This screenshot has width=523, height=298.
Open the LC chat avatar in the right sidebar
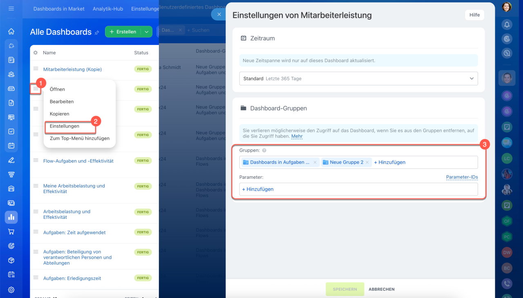coord(507,158)
